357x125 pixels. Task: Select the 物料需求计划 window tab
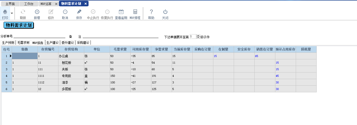71,4
